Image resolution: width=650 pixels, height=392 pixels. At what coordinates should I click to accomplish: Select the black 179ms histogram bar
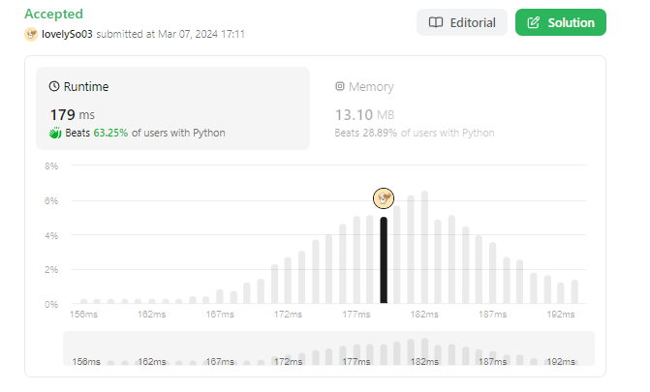[384, 260]
